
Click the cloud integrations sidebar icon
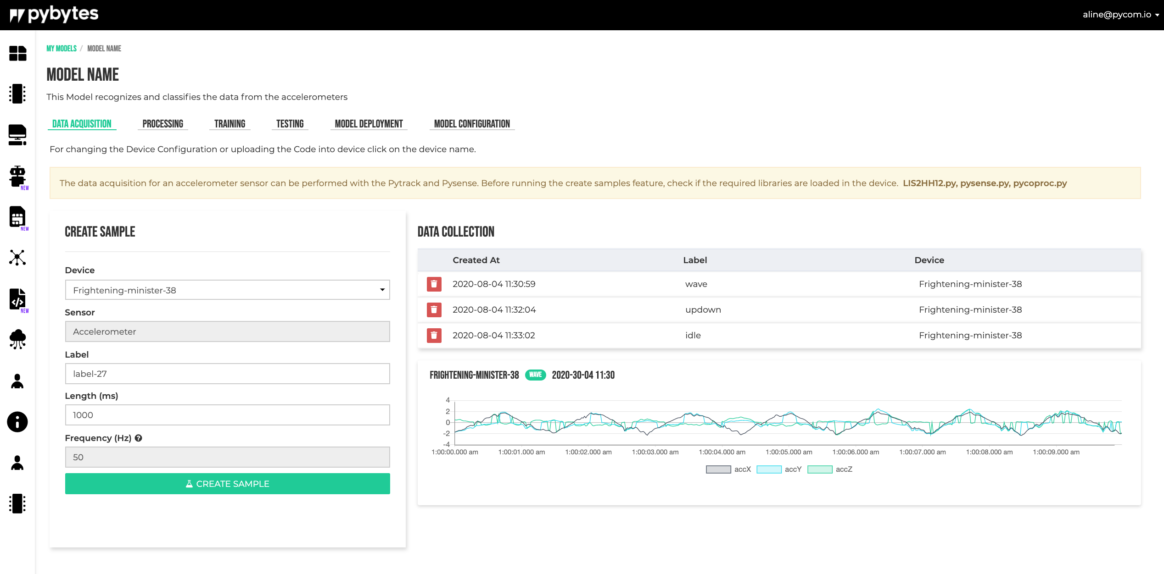click(x=17, y=339)
